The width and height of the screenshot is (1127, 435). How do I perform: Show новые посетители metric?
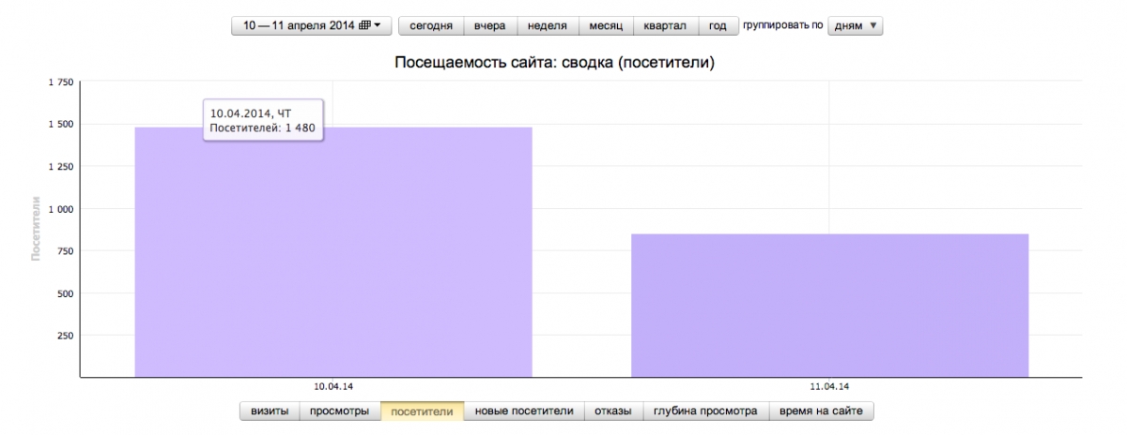coord(523,411)
